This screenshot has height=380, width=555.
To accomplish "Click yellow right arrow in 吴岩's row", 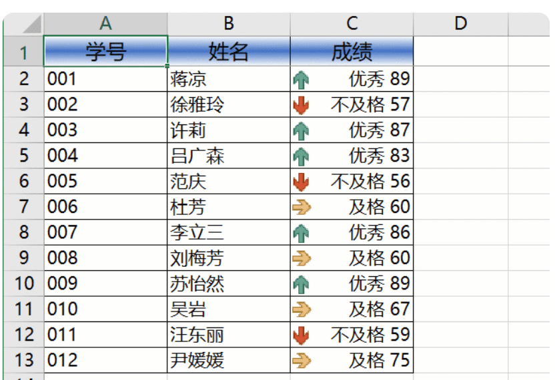I will pyautogui.click(x=302, y=309).
